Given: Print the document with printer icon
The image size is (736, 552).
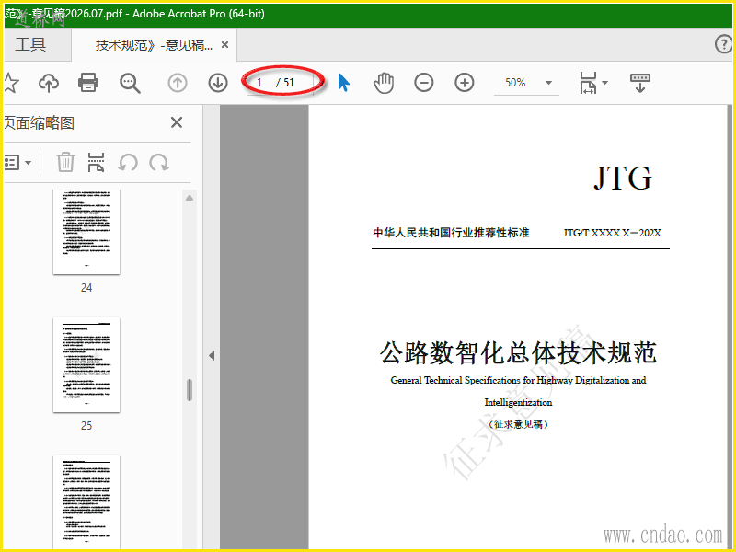Looking at the screenshot, I should click(x=88, y=83).
